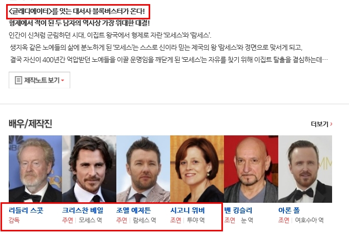Open 조엘 에저튼 photo thumbnail
The image size is (349, 237).
(143, 169)
